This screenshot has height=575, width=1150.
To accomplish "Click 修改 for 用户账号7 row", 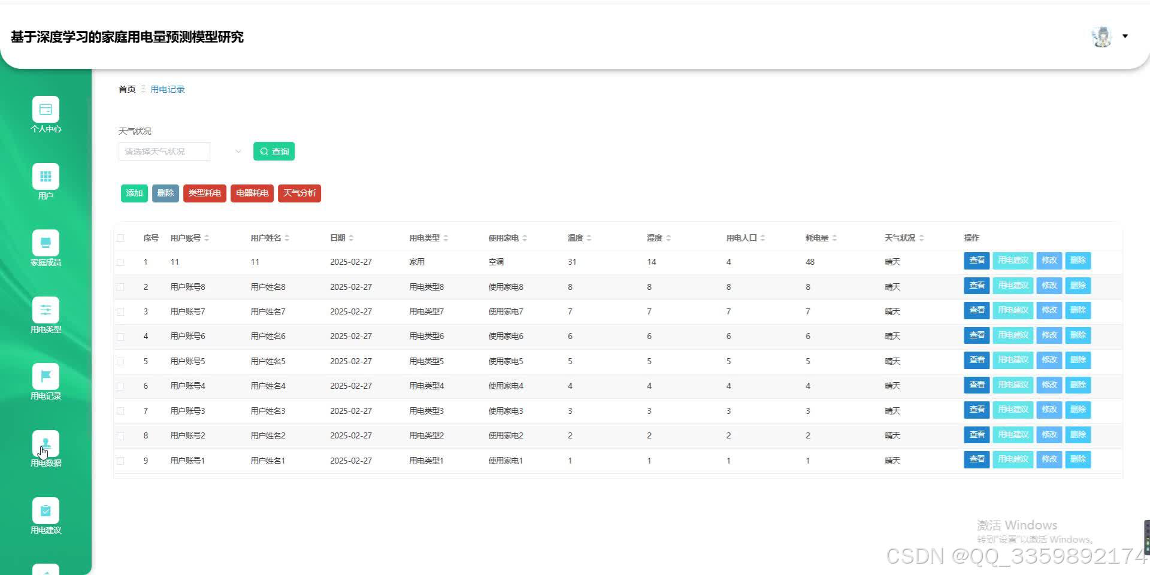I will (1049, 310).
